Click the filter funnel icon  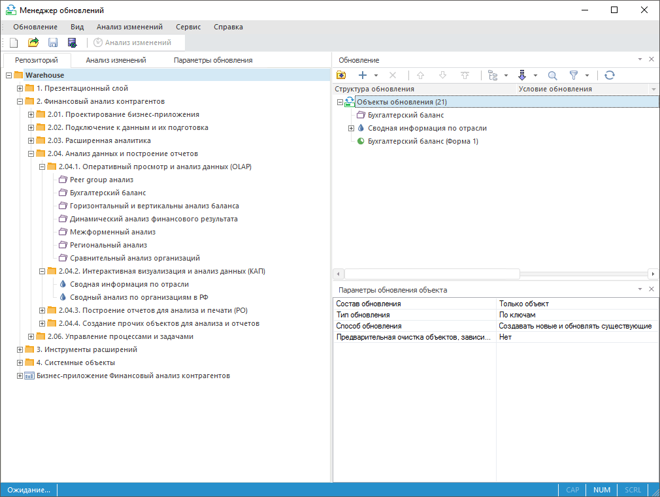(x=574, y=75)
